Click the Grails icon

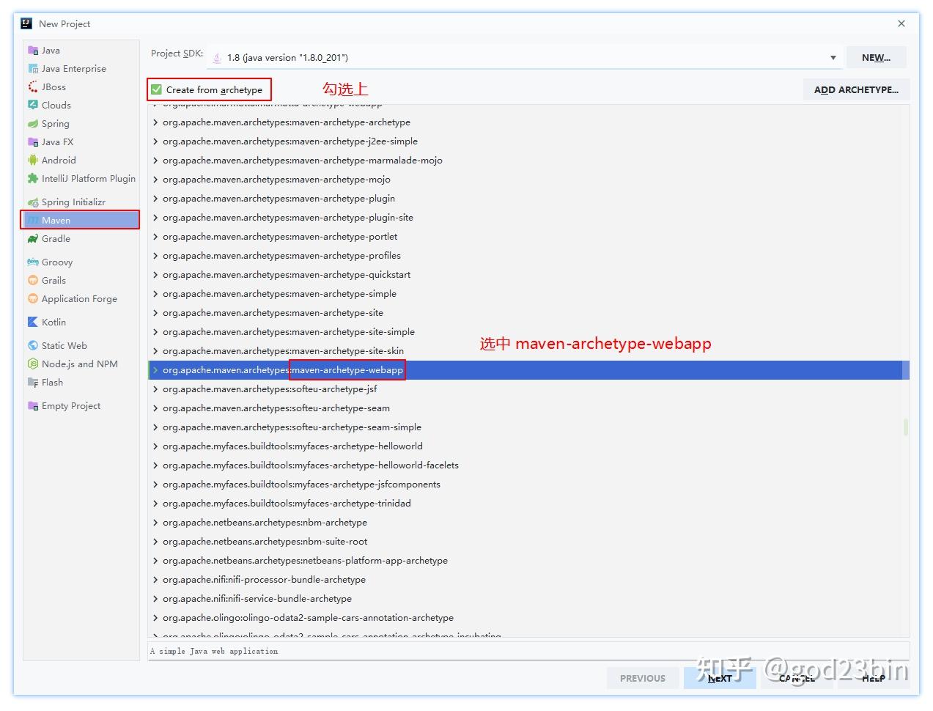(33, 281)
